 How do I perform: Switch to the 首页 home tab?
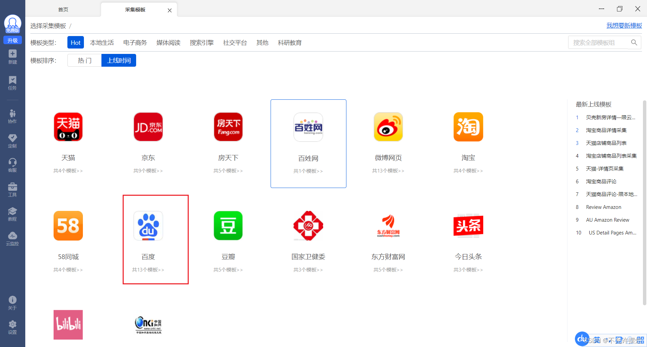[63, 9]
